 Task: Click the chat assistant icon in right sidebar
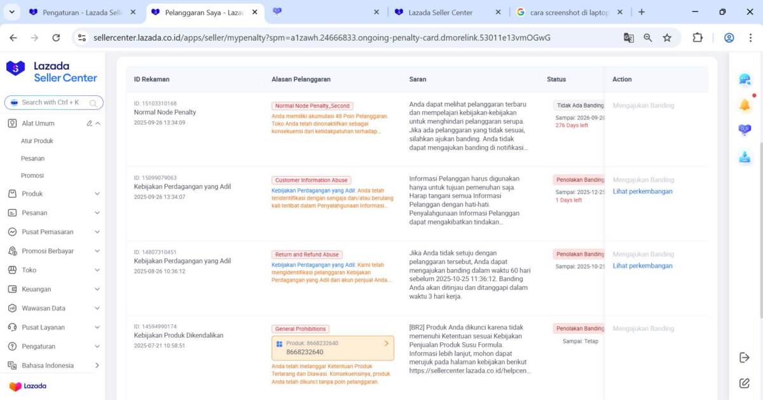click(x=745, y=79)
